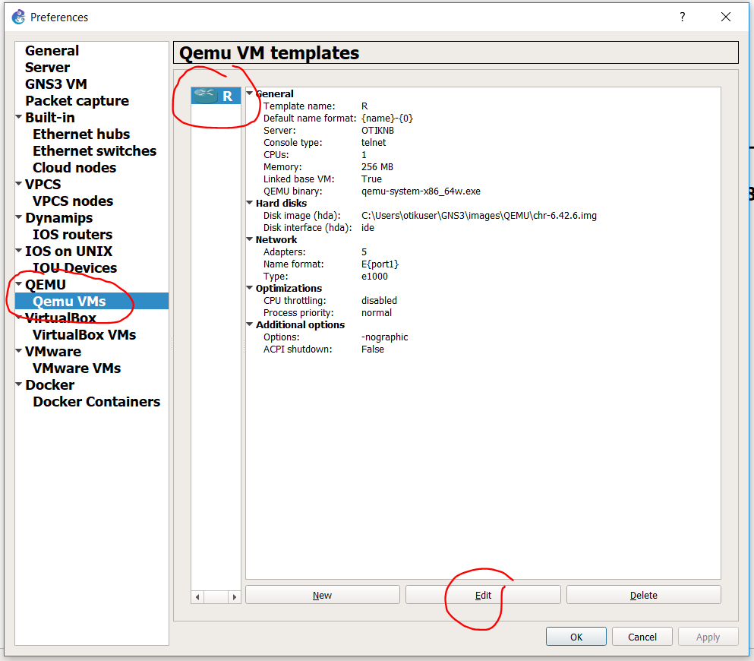Collapse the Dynamips tree section
This screenshot has height=661, width=754.
click(19, 217)
